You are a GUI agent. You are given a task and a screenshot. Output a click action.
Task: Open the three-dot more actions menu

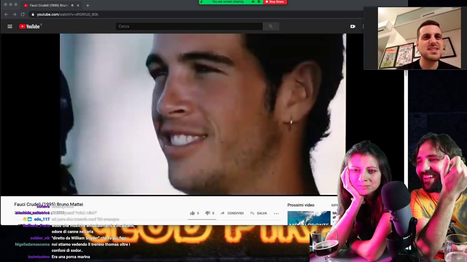point(276,213)
